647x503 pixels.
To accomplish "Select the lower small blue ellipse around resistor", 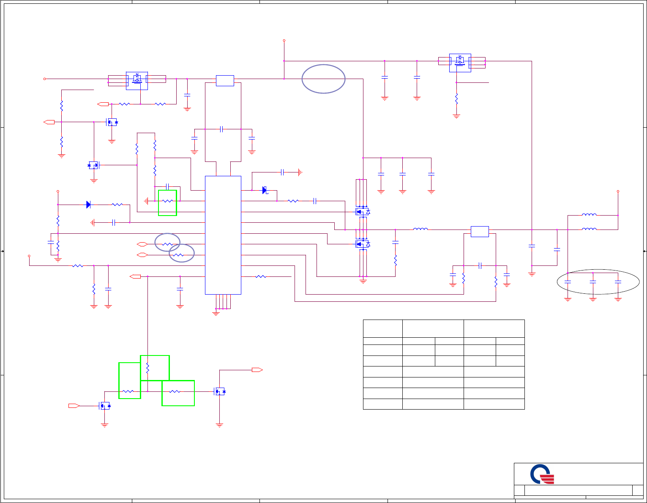I will [182, 253].
